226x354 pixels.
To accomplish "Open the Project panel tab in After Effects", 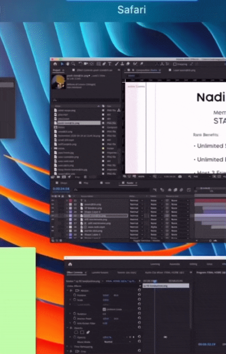I will click(56, 70).
